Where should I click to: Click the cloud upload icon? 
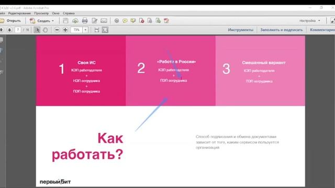75,21
